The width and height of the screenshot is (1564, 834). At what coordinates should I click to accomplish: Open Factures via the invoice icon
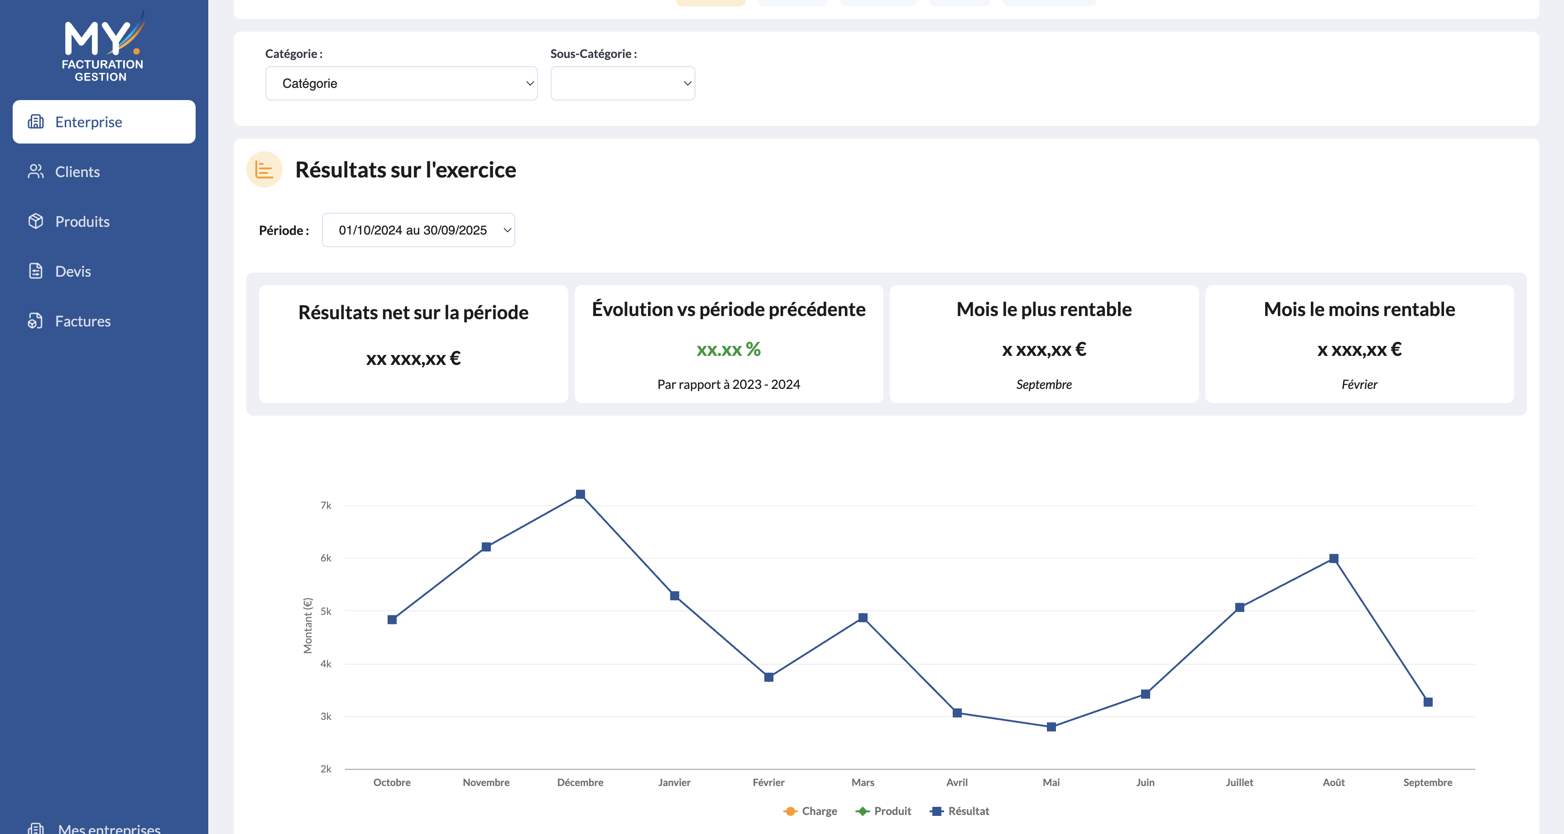tap(36, 321)
